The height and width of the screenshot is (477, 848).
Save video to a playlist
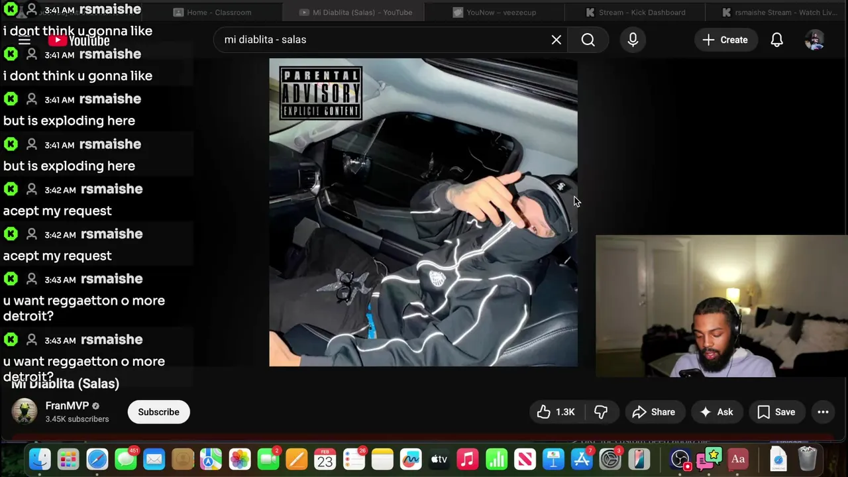point(776,412)
